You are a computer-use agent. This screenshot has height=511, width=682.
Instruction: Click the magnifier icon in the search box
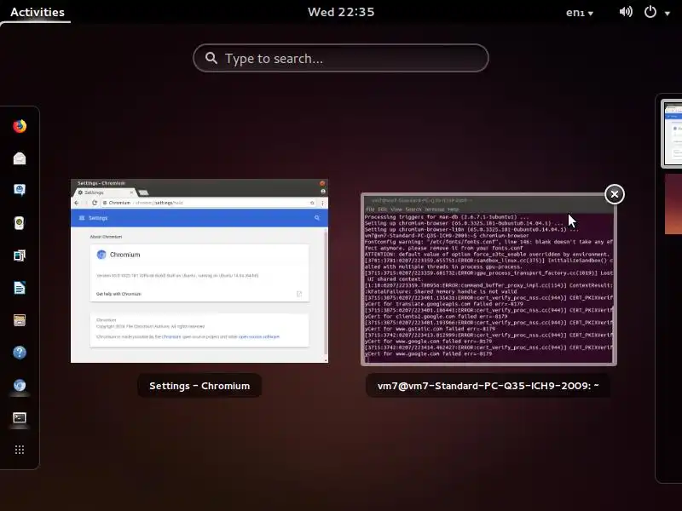(211, 58)
